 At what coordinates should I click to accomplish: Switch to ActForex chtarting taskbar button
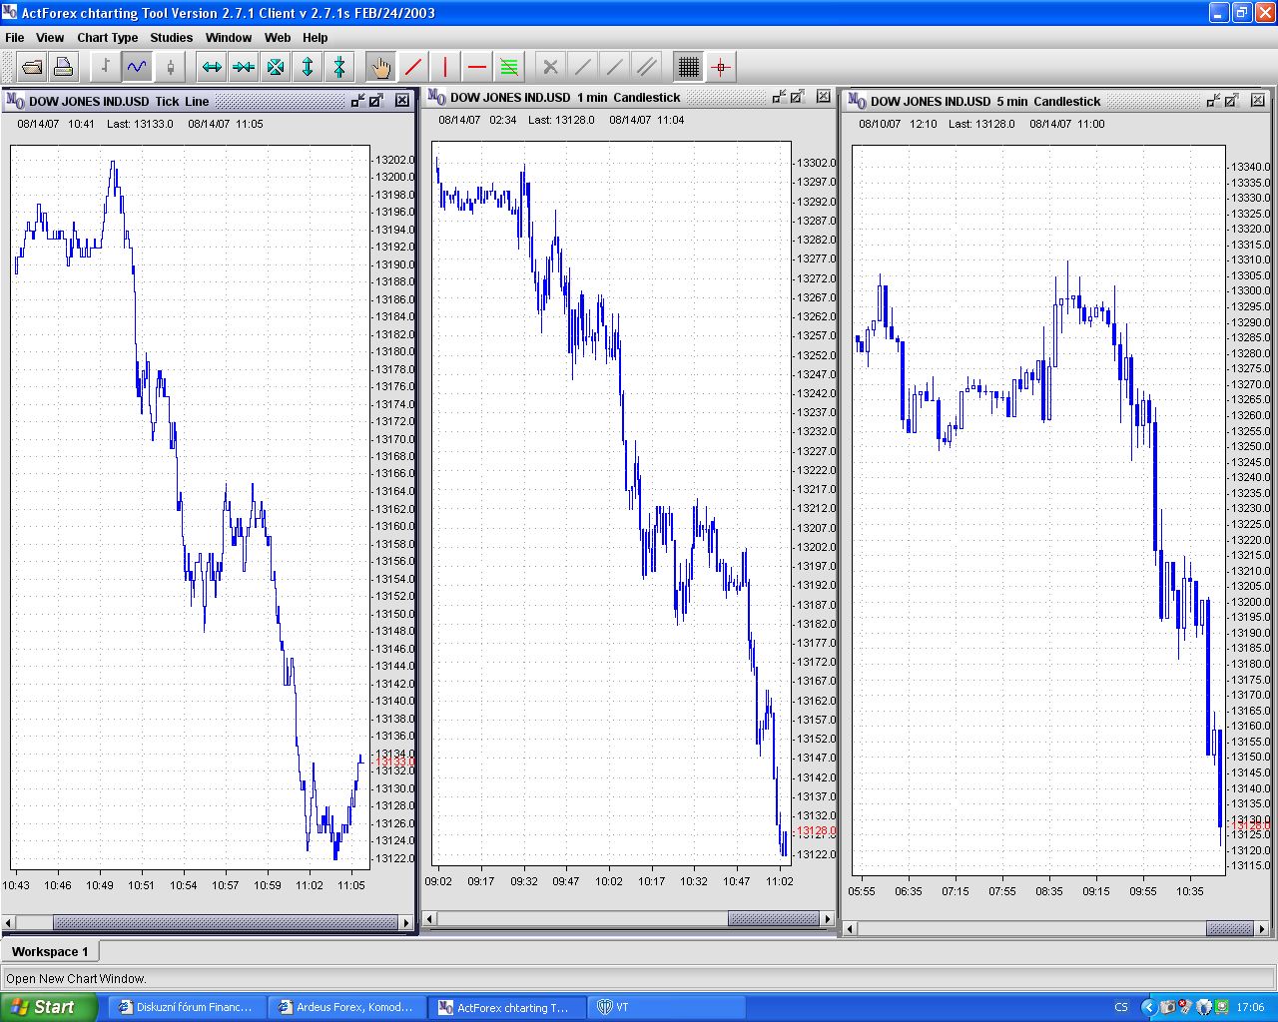507,1007
